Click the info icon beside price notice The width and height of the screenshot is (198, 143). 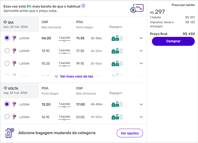[84, 6]
